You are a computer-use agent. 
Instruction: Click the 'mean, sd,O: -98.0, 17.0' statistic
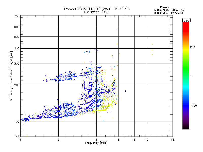click(x=169, y=10)
